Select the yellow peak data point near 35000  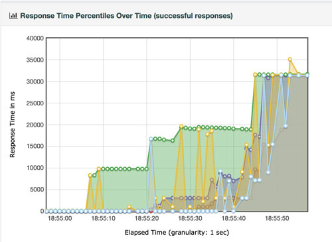(290, 59)
